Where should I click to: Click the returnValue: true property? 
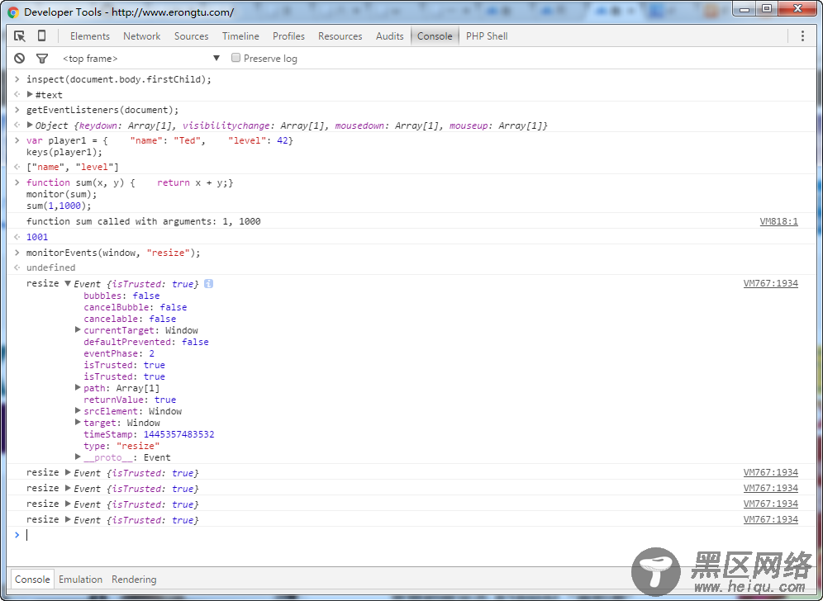pyautogui.click(x=130, y=400)
